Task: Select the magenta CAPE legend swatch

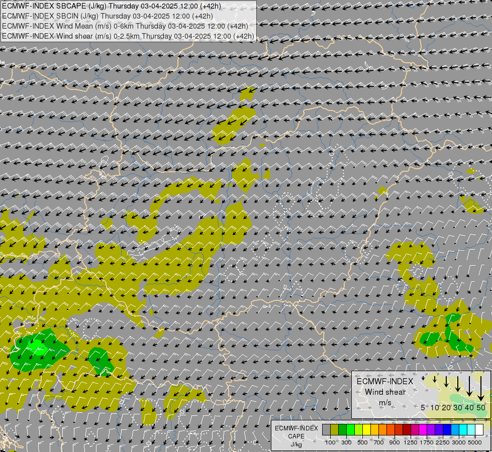Action: pyautogui.click(x=423, y=430)
